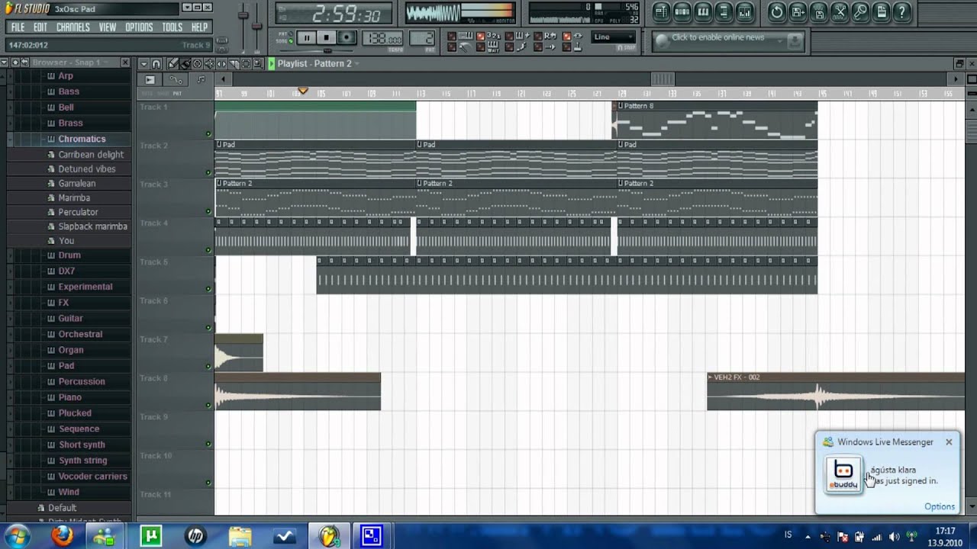Select the Select tool in Playlist toolbar
This screenshot has width=977, height=549.
[246, 64]
